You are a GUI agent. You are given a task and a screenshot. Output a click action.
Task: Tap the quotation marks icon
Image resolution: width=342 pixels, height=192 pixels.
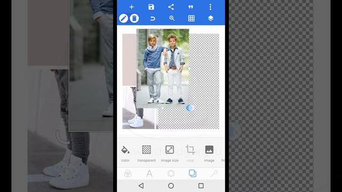(x=191, y=7)
